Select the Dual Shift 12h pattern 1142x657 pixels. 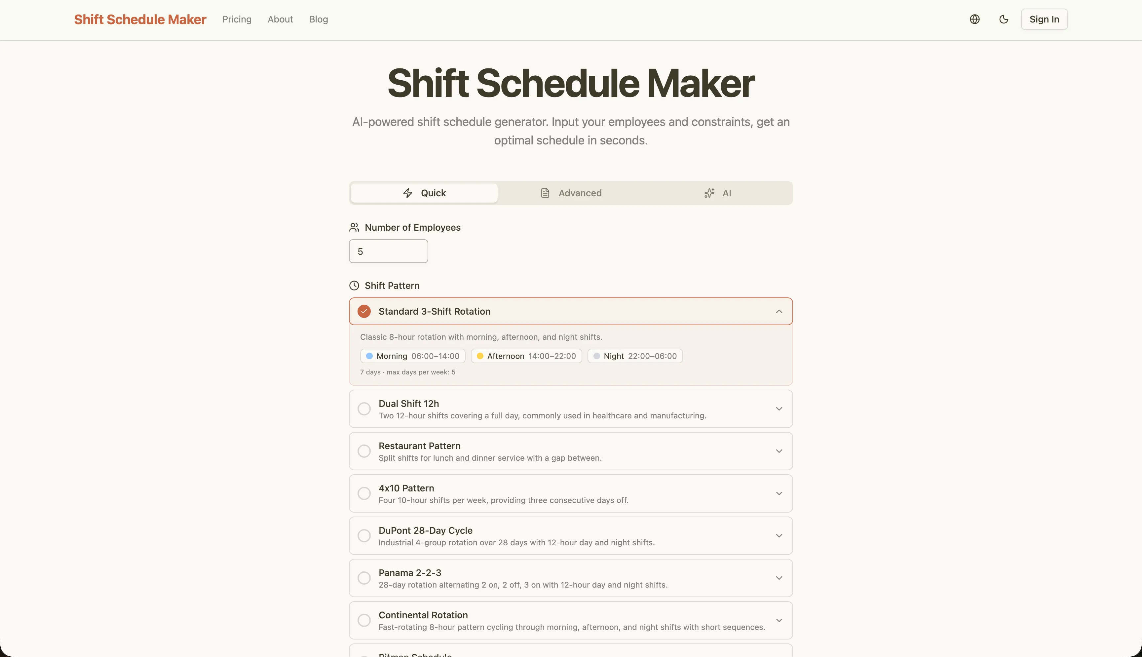[363, 408]
